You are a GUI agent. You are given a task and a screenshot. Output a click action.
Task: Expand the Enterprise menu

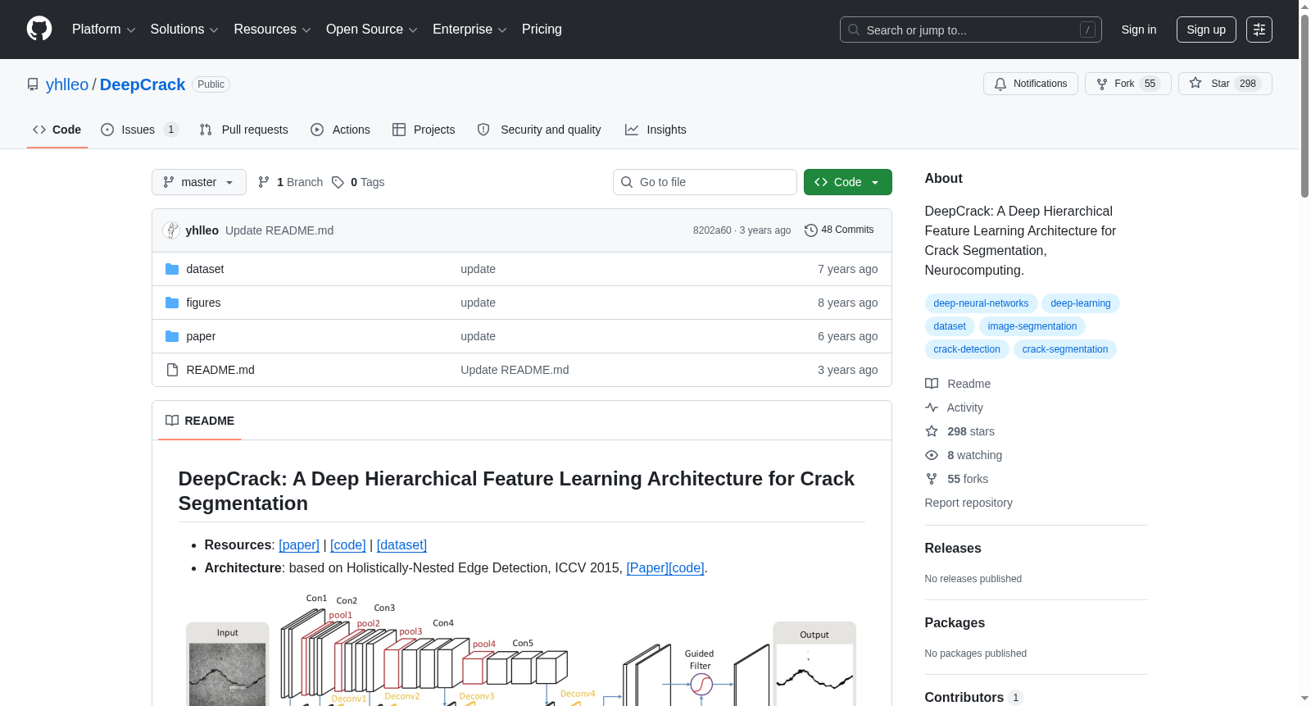(x=470, y=30)
